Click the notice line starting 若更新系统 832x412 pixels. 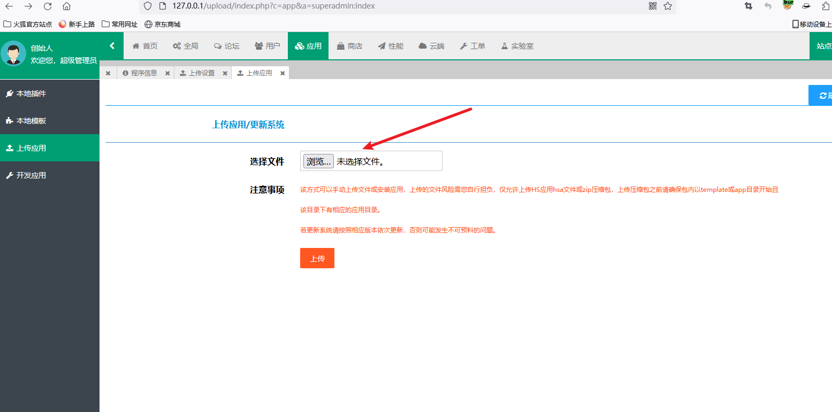[398, 230]
